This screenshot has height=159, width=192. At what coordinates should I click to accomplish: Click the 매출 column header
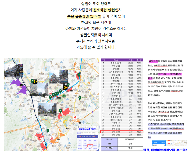pyautogui.click(x=130, y=60)
